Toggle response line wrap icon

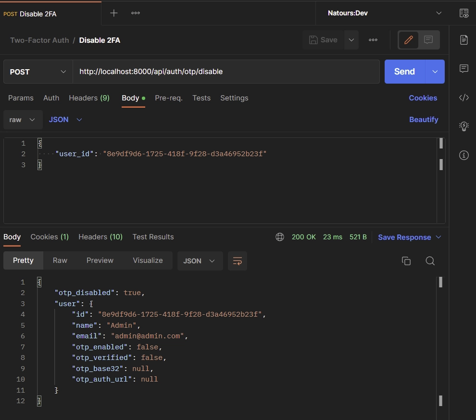pyautogui.click(x=238, y=260)
